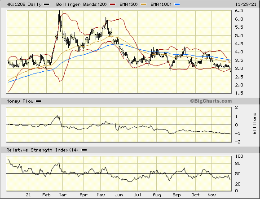
Task: Click the -2 Money Flow axis label
Action: click(238, 142)
